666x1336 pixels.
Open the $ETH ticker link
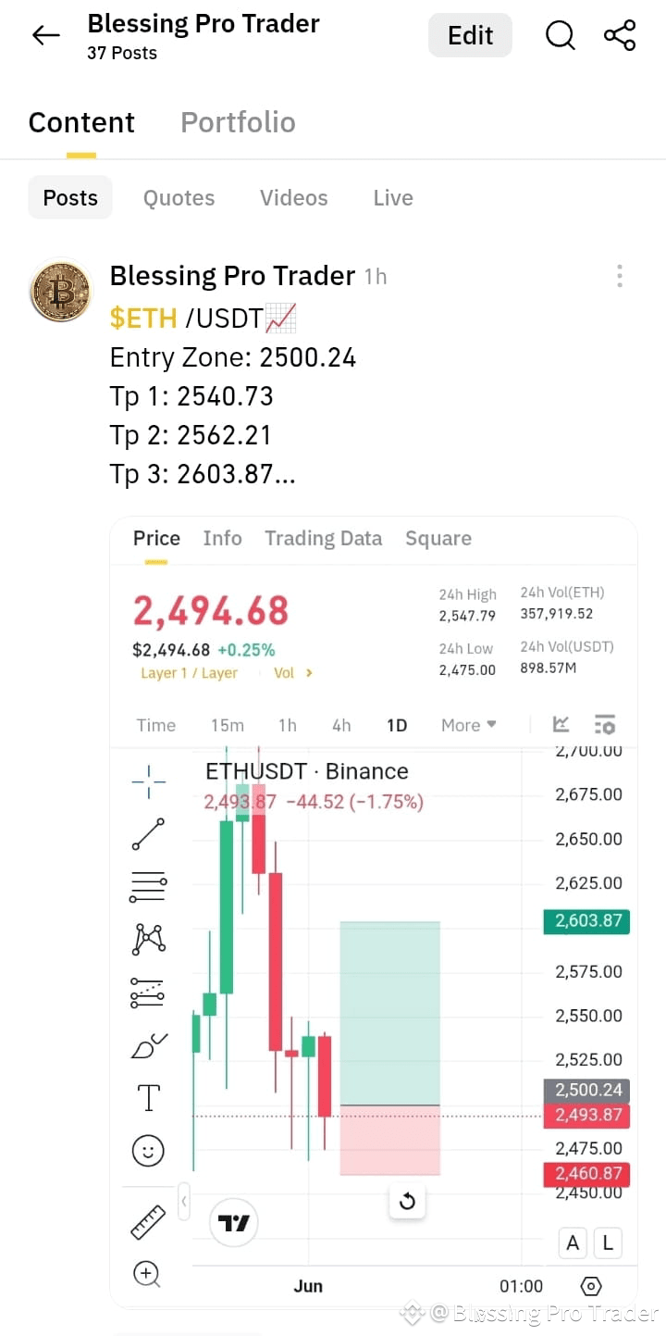click(143, 318)
